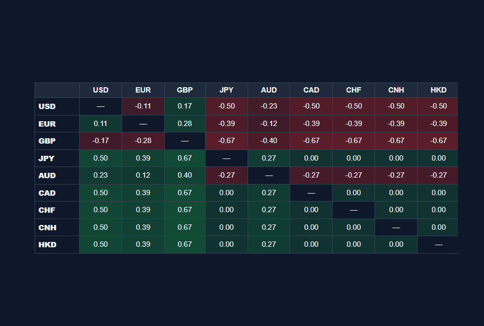Click 0.12 in AUD row, EUR column

[143, 175]
